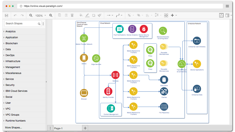Zoom out using the magnifier minus icon
The image size is (235, 132).
click(31, 15)
